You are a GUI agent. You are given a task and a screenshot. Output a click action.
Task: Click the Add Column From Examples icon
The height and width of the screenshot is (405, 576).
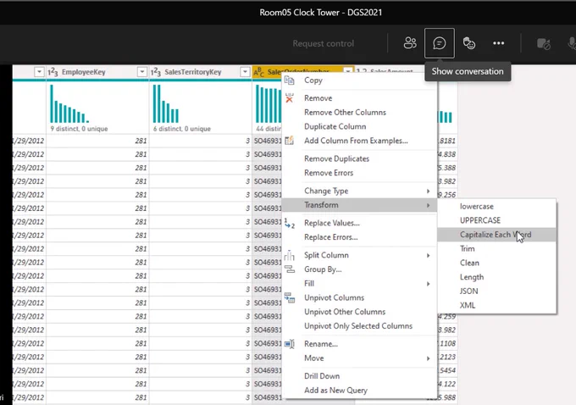pos(290,141)
